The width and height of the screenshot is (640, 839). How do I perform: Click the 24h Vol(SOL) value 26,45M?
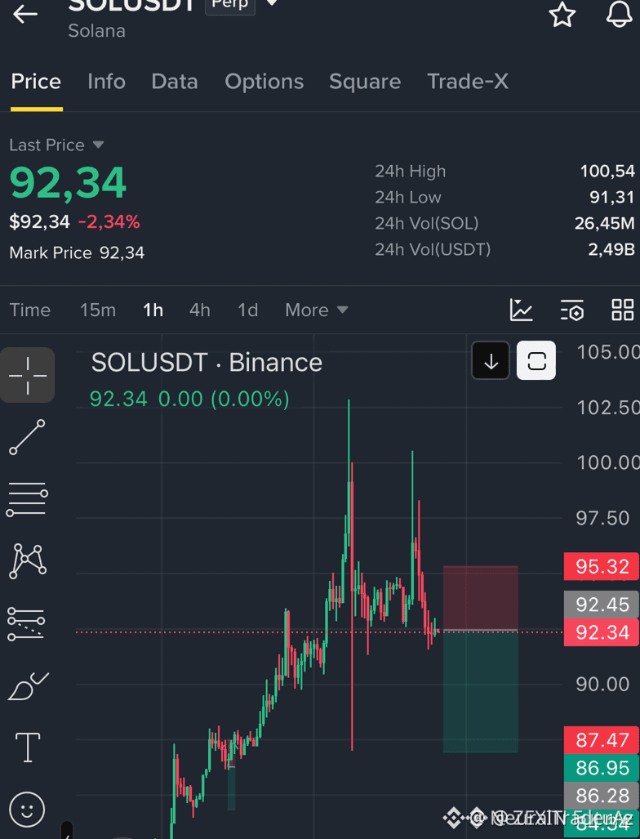(x=604, y=223)
